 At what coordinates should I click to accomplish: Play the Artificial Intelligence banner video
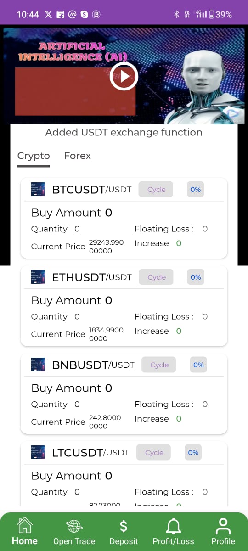pyautogui.click(x=124, y=77)
